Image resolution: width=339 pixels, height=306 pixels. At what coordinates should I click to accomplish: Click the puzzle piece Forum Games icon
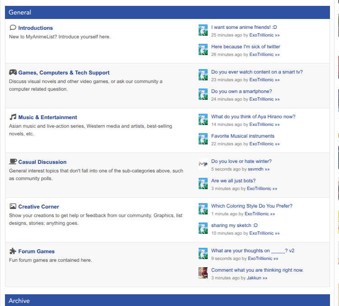13,251
